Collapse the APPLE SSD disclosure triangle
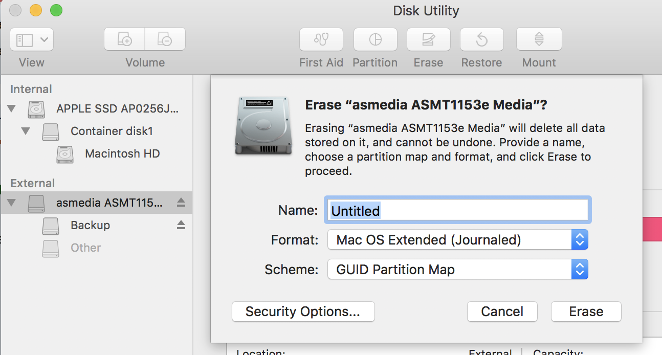 [12, 108]
